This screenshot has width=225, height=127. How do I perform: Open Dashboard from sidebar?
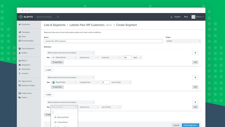tap(26, 25)
